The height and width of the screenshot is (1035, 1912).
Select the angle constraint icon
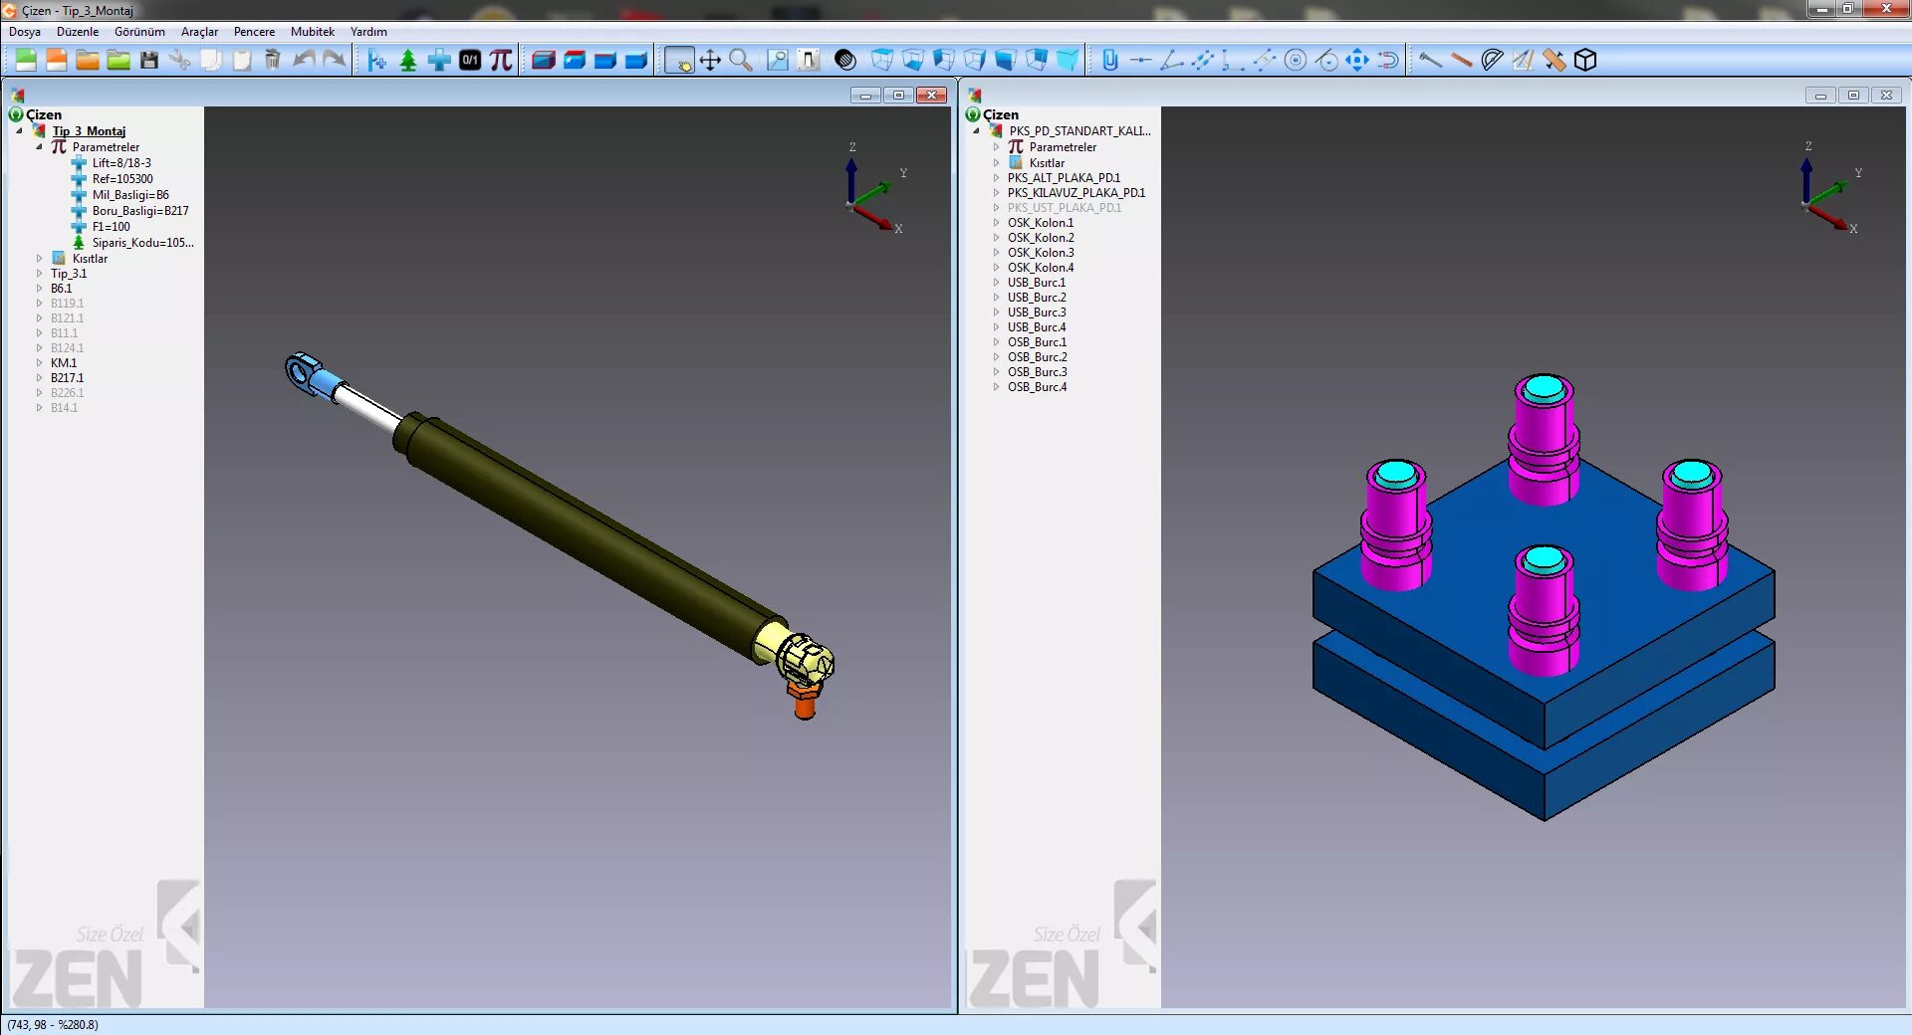[x=1172, y=60]
